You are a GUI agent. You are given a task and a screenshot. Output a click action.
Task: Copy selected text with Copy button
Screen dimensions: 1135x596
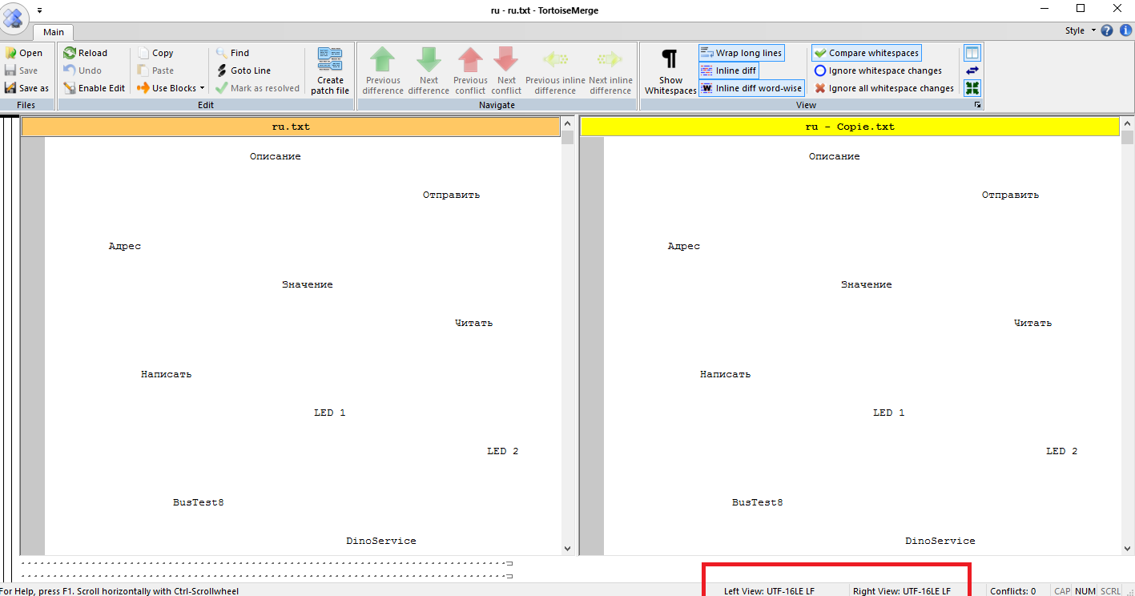(155, 53)
